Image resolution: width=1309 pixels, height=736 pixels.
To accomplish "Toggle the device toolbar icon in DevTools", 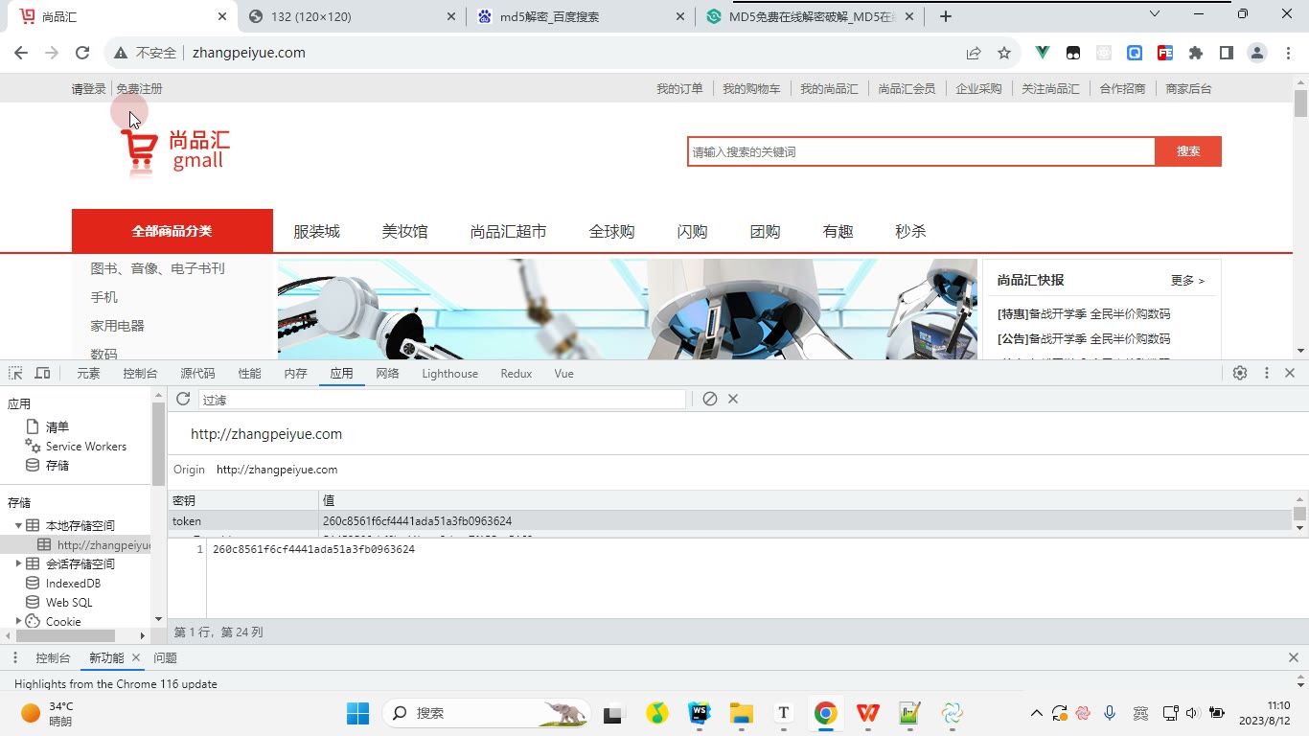I will pyautogui.click(x=42, y=374).
